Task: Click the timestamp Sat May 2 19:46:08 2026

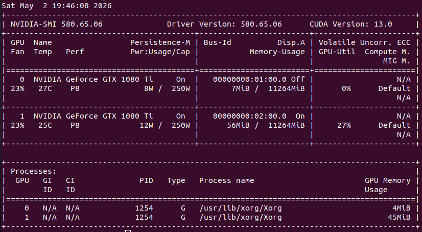Action: click(x=57, y=6)
